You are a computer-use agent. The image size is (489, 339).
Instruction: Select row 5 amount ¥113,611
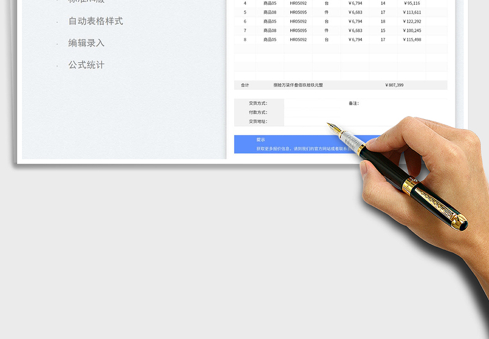412,12
